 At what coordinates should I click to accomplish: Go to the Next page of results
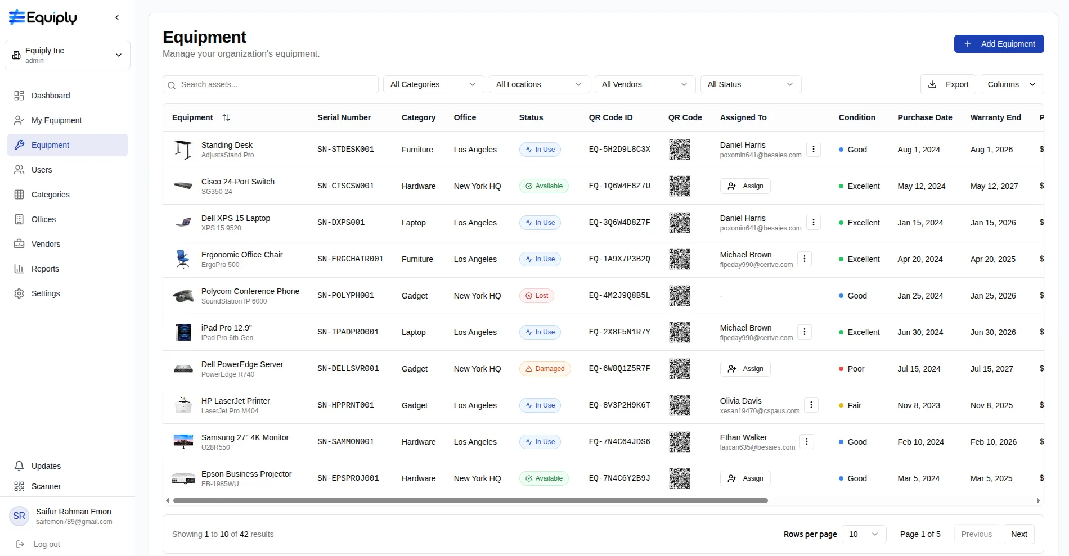[1018, 534]
